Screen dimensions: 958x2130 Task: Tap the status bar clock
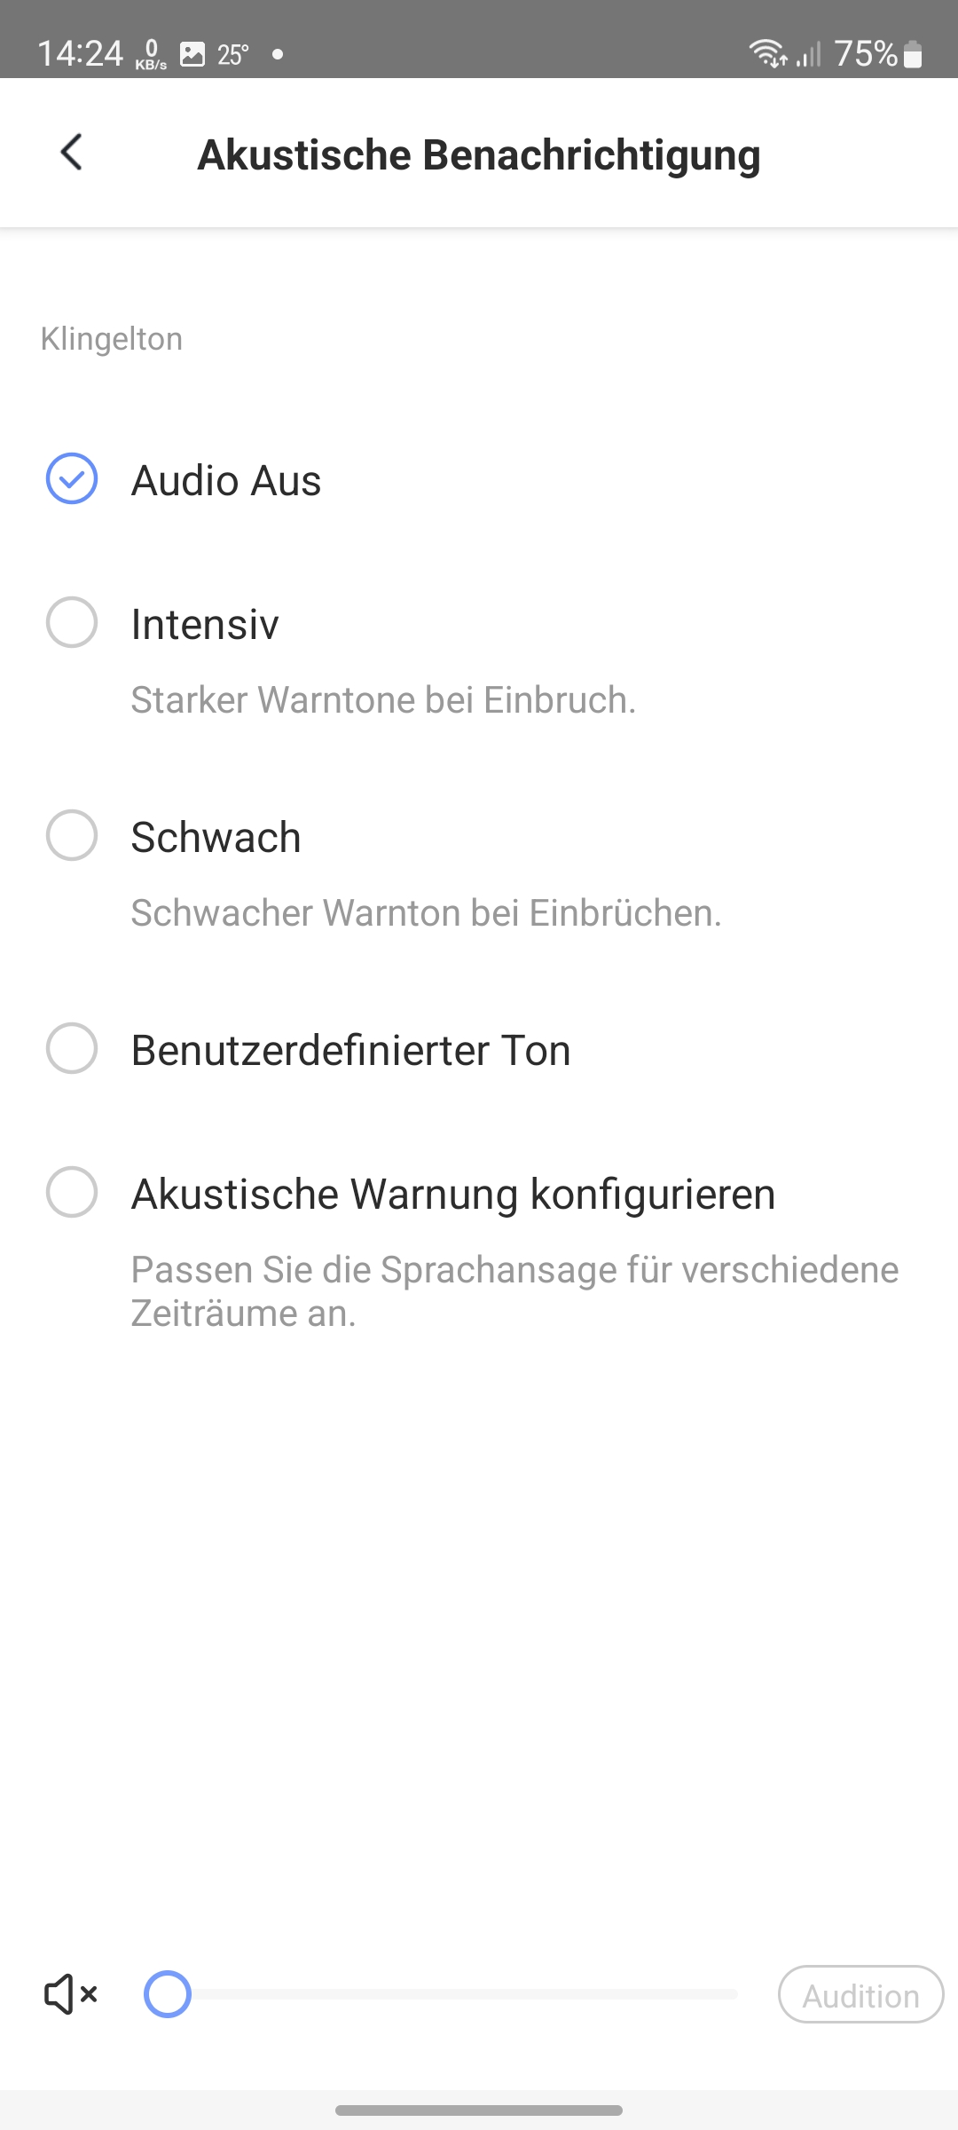point(80,54)
